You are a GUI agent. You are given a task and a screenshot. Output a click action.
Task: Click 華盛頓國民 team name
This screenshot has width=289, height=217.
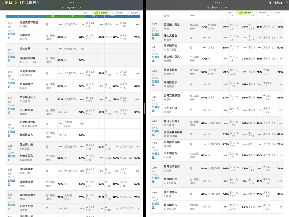[x=26, y=84]
